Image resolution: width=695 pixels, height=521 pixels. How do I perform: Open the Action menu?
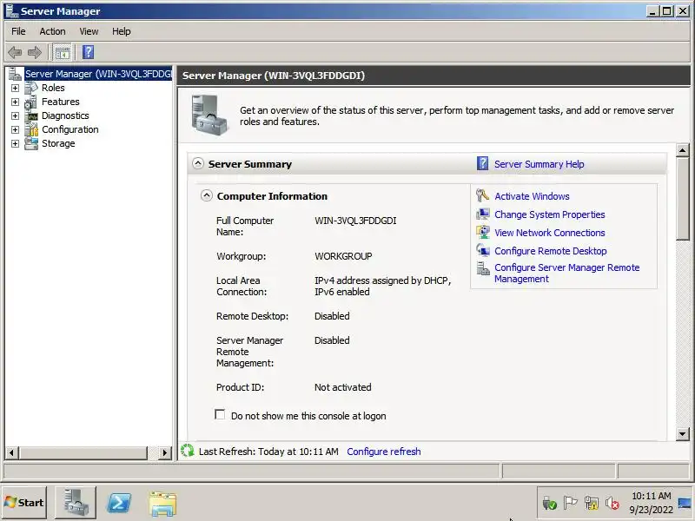pos(52,31)
